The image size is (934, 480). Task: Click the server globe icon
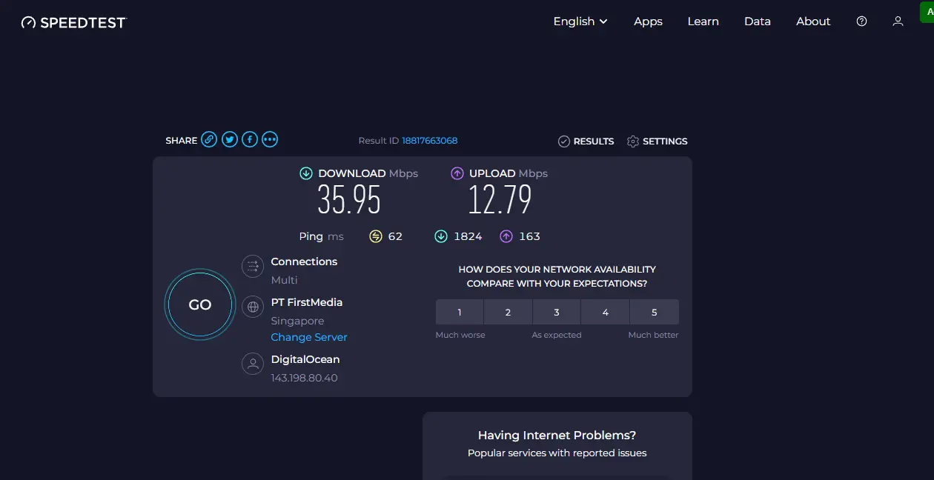253,306
